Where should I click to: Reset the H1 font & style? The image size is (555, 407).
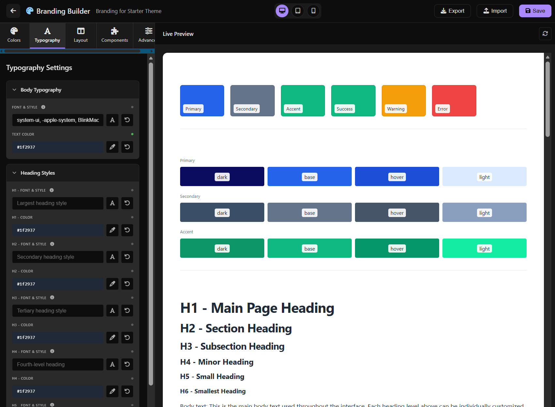[x=127, y=203]
